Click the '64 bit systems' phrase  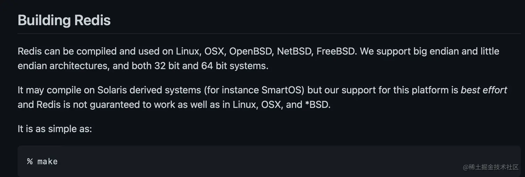[x=234, y=66]
